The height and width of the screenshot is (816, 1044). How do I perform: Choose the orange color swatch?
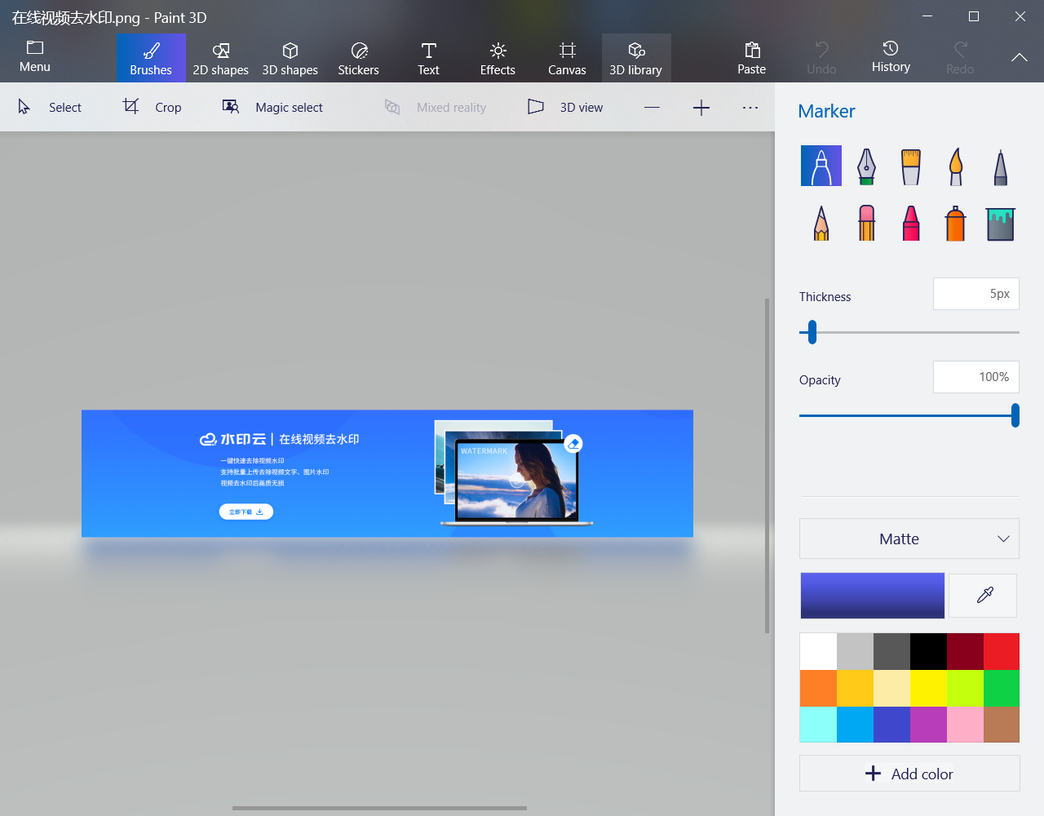click(x=818, y=688)
